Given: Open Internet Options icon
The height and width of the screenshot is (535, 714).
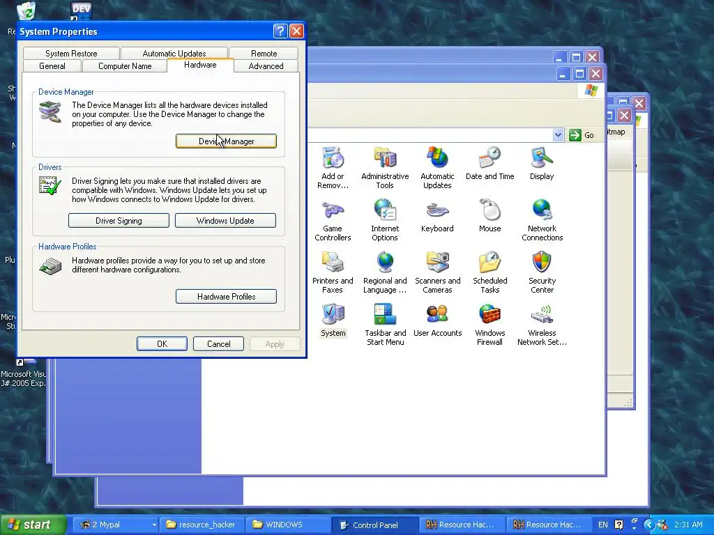Looking at the screenshot, I should click(x=385, y=219).
